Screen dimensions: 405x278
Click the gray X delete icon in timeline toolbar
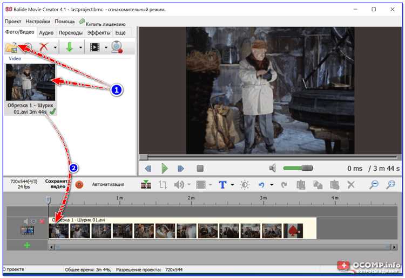[351, 184]
